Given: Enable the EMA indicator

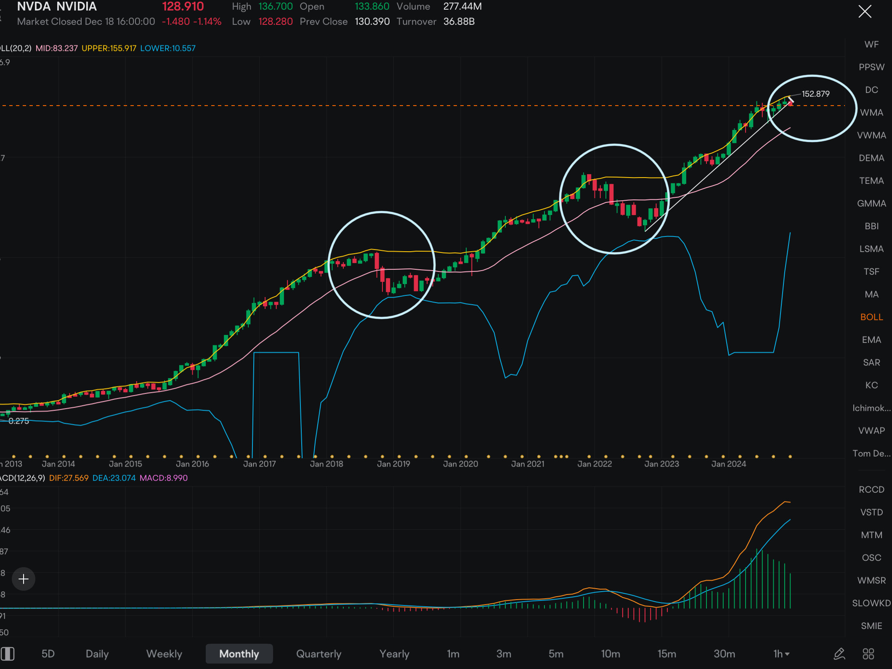Looking at the screenshot, I should pos(871,340).
